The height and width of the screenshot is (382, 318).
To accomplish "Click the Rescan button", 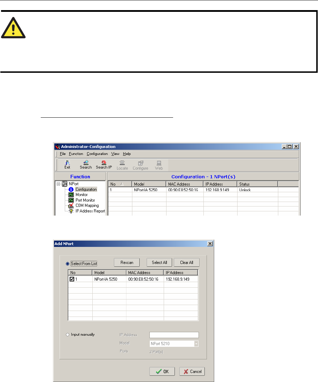I will [x=127, y=262].
